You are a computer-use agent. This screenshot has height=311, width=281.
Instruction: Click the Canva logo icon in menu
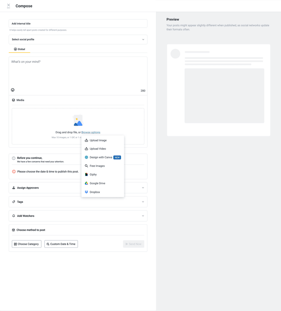[87, 157]
